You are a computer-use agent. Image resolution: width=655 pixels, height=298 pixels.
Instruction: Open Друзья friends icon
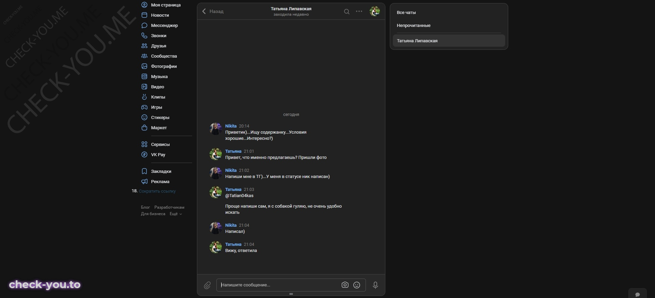[144, 46]
